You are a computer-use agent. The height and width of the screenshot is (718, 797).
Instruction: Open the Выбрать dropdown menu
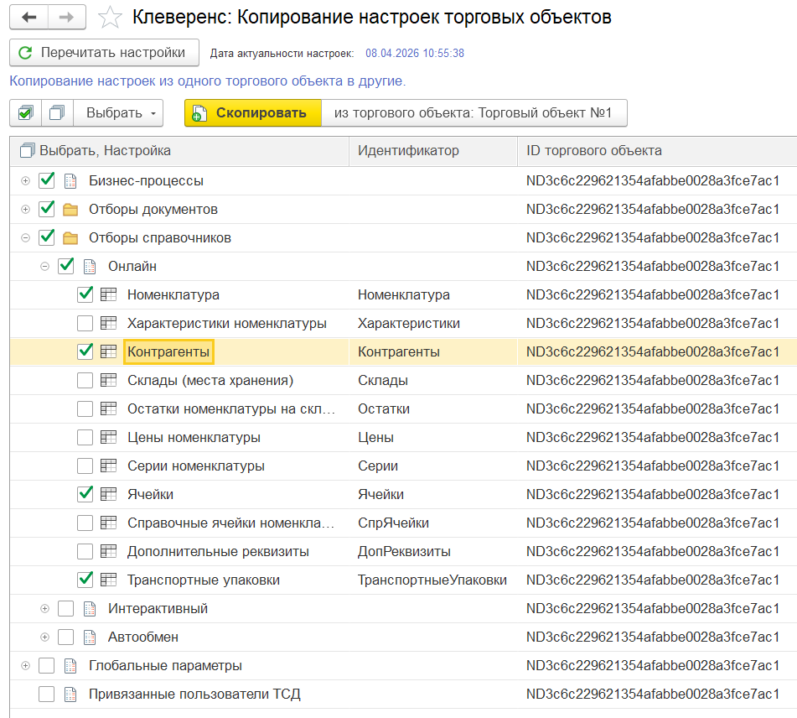point(118,112)
